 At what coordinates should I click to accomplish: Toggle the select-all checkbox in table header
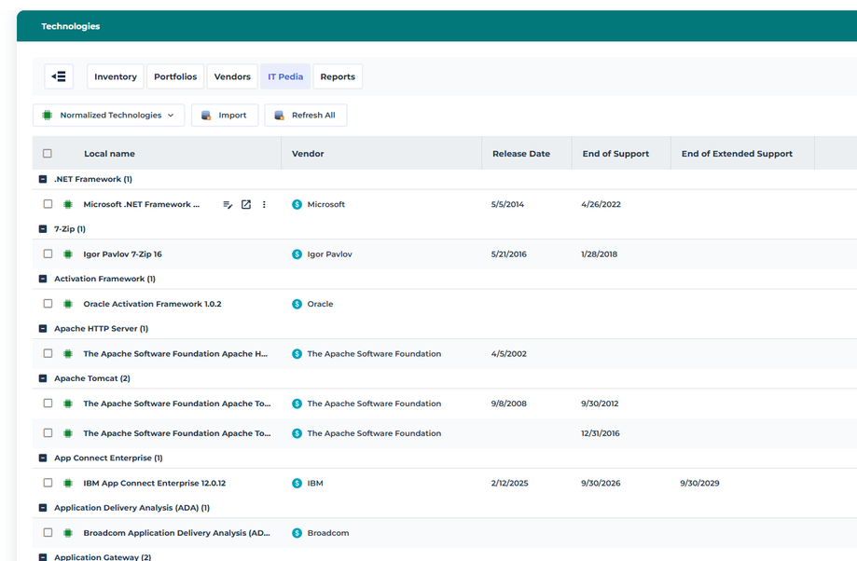coord(48,154)
